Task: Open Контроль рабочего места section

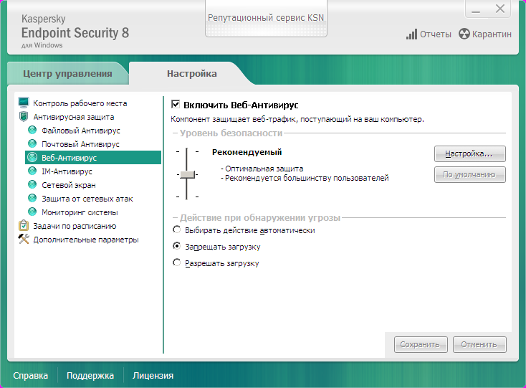Action: pos(80,103)
